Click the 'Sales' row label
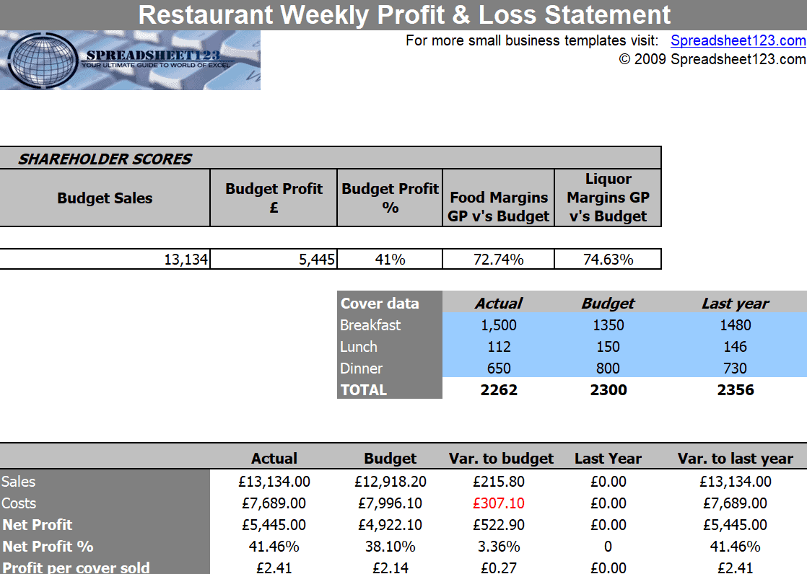This screenshot has width=807, height=574. [x=19, y=482]
